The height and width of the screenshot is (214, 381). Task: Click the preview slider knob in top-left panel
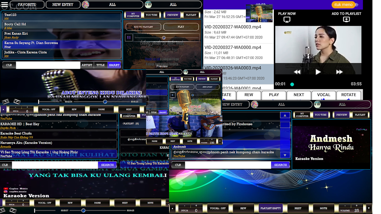click(x=164, y=38)
